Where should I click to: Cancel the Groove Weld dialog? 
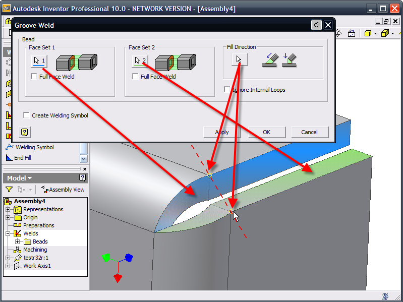coord(310,132)
